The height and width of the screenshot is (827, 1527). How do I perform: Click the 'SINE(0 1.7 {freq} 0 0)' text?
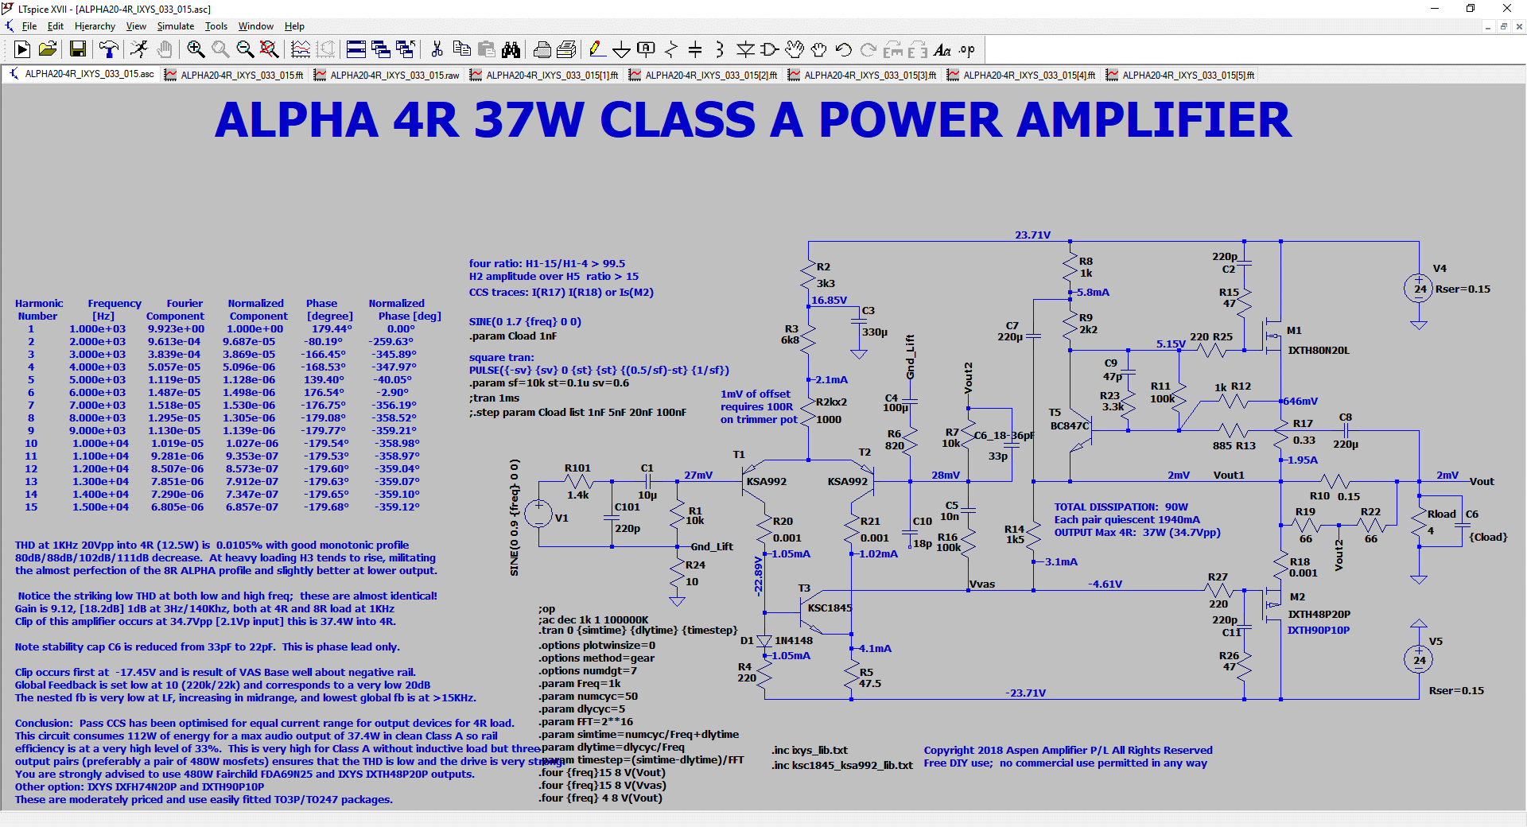pos(525,321)
